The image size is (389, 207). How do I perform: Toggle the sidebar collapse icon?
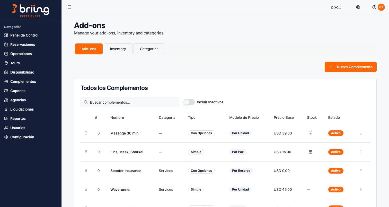(x=69, y=7)
